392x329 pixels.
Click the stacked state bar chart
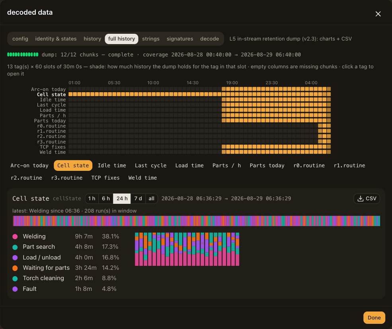click(x=187, y=249)
